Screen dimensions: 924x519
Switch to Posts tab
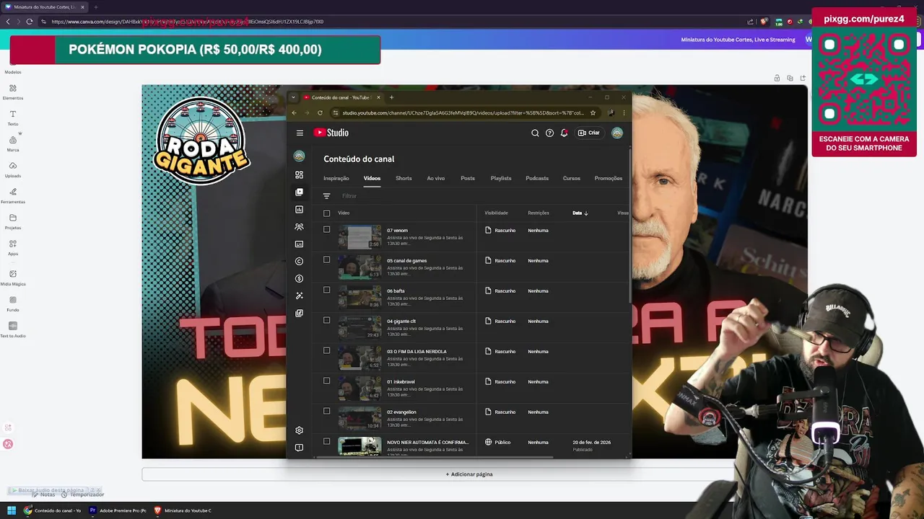tap(468, 178)
